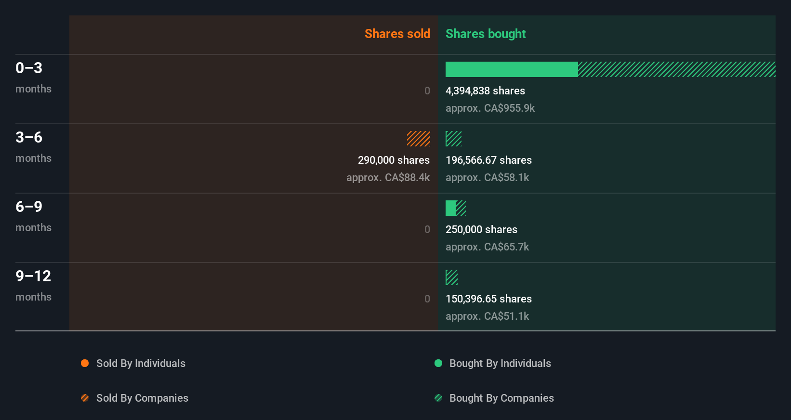This screenshot has width=791, height=420.
Task: Click the 9–12 months row label
Action: (x=33, y=285)
